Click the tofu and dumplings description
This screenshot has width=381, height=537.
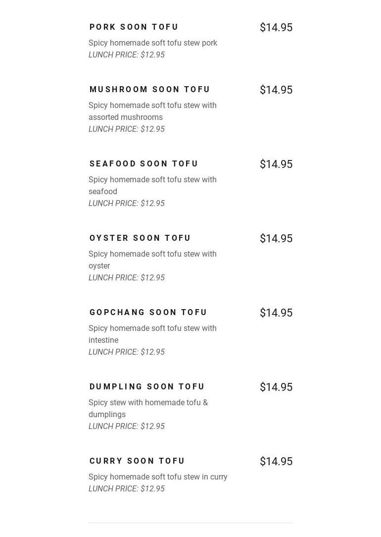148,408
